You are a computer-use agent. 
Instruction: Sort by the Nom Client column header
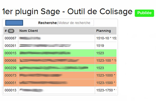(x=29, y=31)
